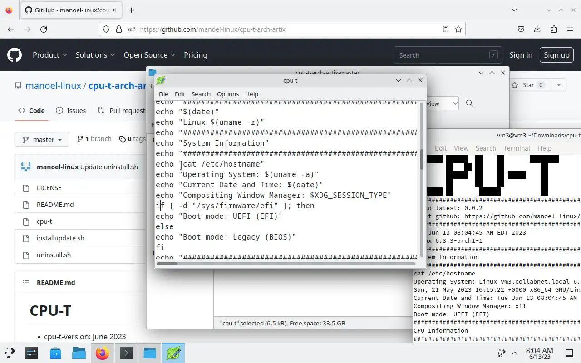
Task: Open the second file manager taskbar icon
Action: pyautogui.click(x=149, y=353)
